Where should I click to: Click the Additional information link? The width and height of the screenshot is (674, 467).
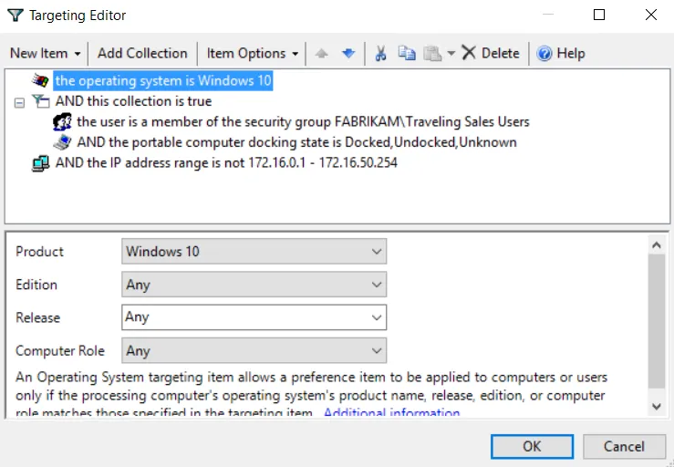pyautogui.click(x=391, y=413)
